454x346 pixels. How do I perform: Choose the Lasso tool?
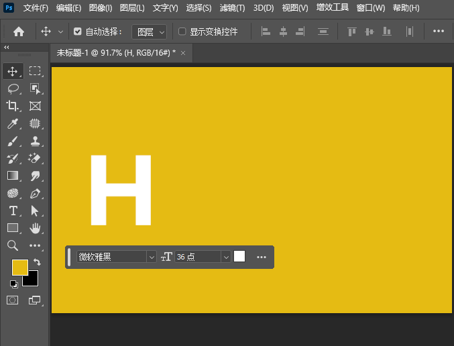pos(13,89)
